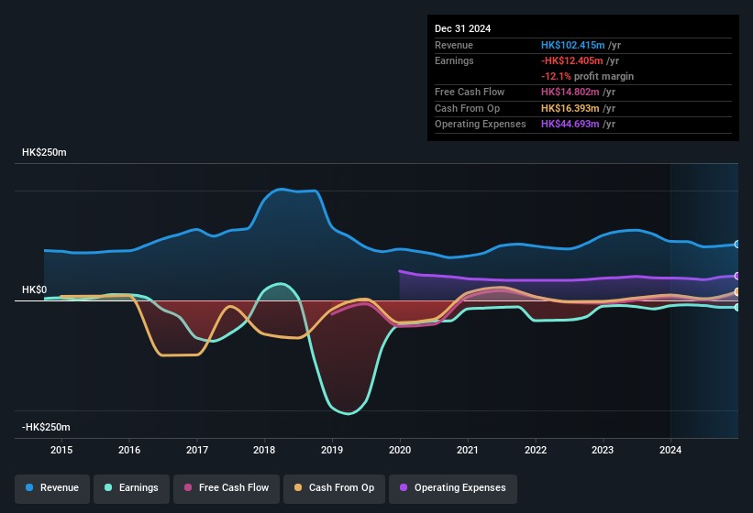Select the 2024 tick on the time axis

pyautogui.click(x=670, y=450)
